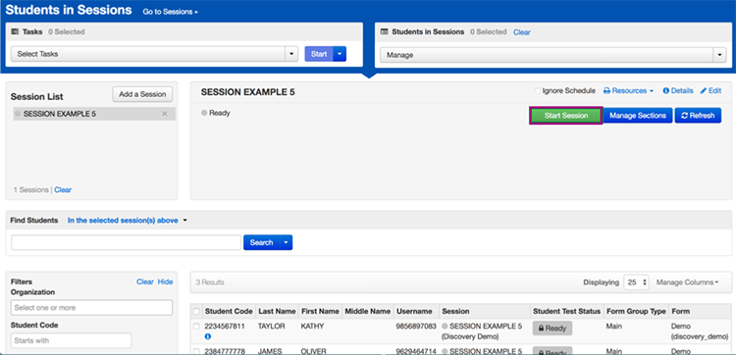Click the TAYLOR last name cell
The width and height of the screenshot is (736, 355).
click(x=271, y=327)
